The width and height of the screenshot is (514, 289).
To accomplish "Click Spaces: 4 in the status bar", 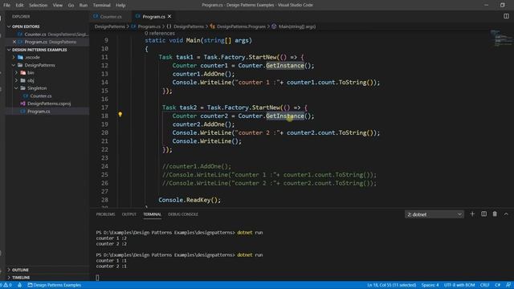I will pos(430,285).
